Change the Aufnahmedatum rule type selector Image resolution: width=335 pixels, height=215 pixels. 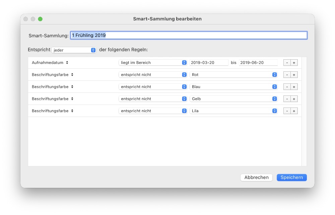point(50,63)
